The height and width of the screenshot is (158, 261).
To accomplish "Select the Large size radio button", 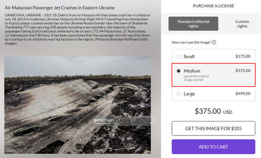I will (x=178, y=94).
